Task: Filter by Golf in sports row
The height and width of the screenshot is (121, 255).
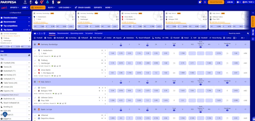Action: pos(193,38)
